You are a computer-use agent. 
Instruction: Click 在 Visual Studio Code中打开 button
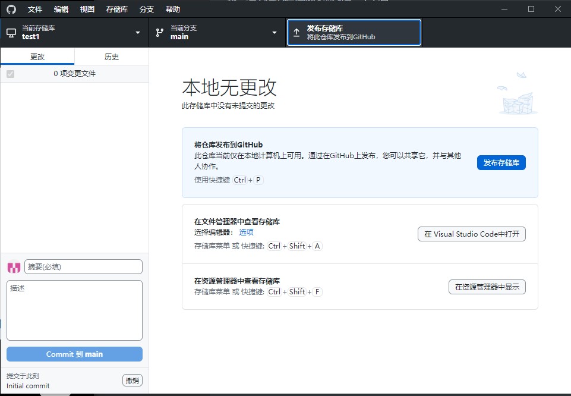click(x=471, y=234)
